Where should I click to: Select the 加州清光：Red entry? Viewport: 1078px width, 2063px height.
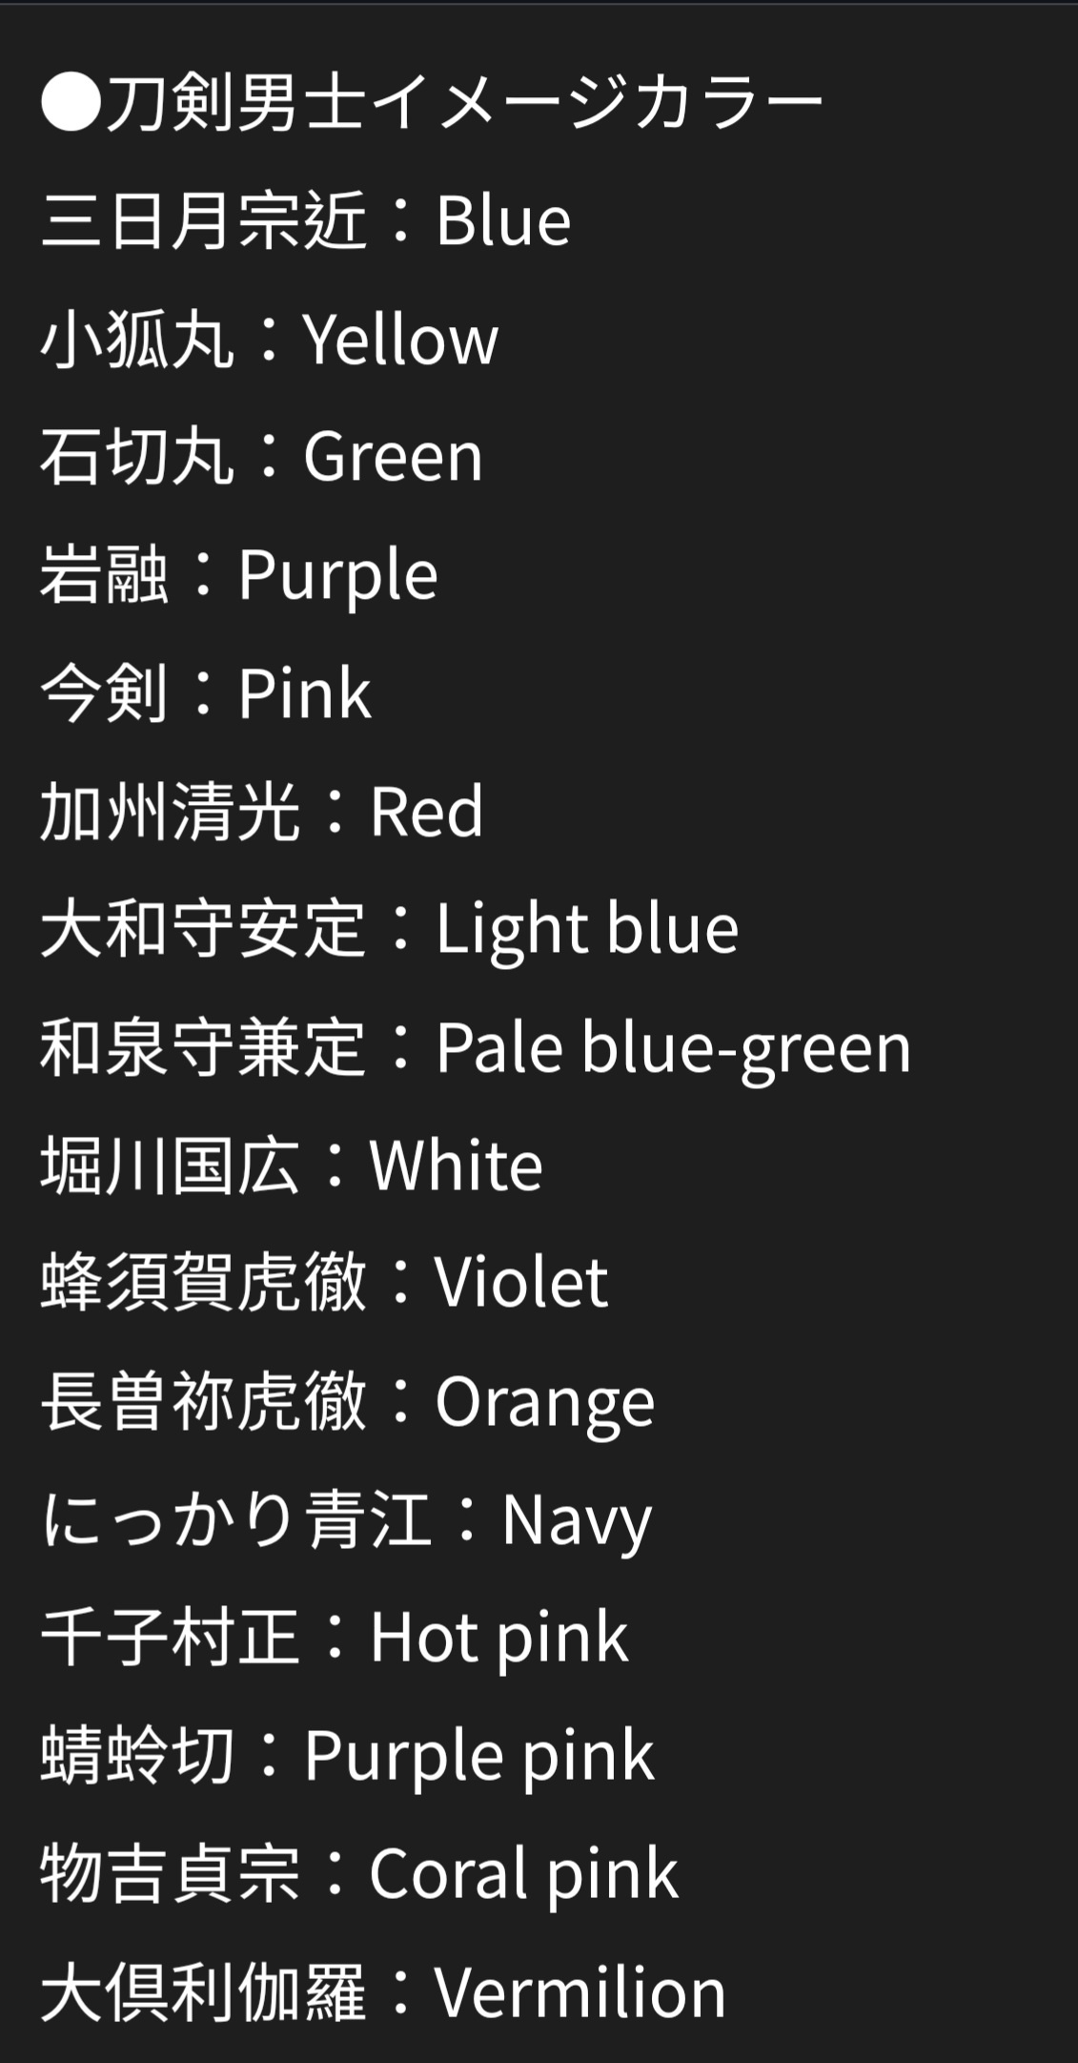tap(262, 811)
